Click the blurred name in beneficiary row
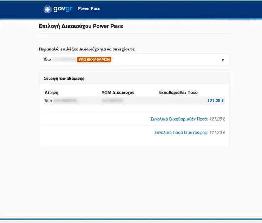The image size is (262, 223). tap(64, 59)
